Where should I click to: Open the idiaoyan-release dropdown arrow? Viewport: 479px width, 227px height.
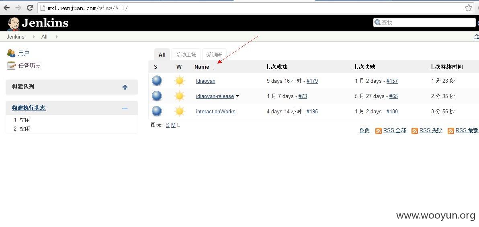pyautogui.click(x=237, y=96)
